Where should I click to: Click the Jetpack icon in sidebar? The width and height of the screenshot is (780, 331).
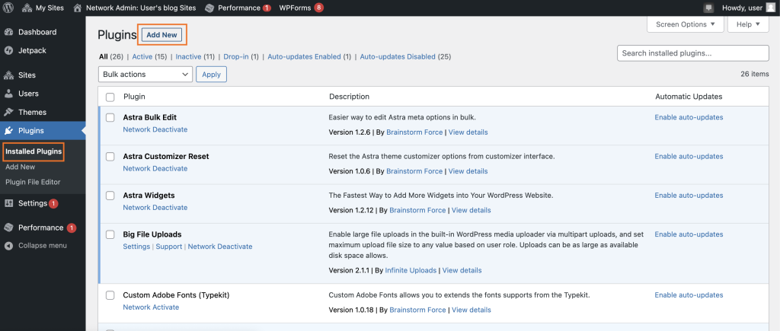click(8, 51)
